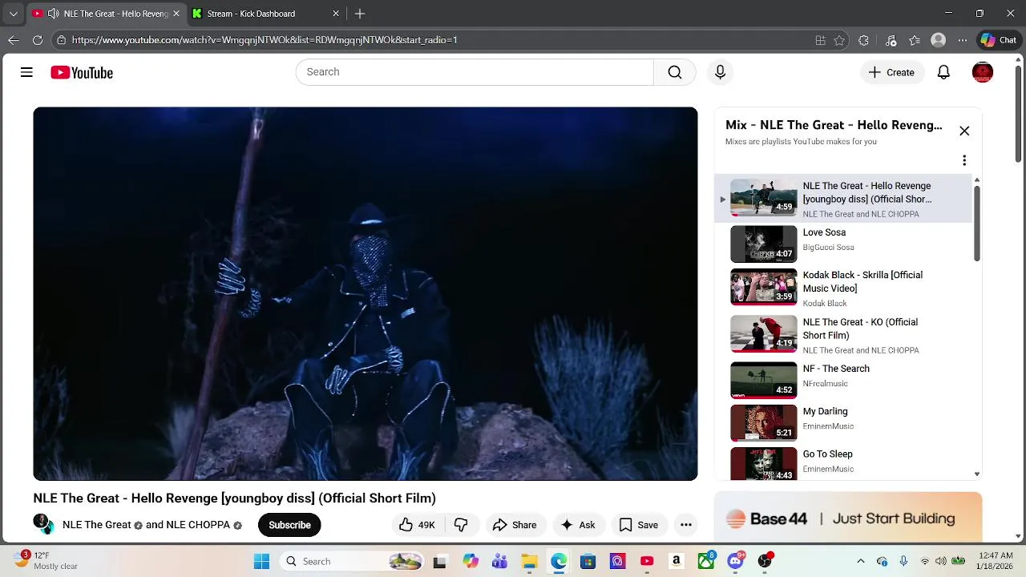Open the taskbar clock showing 12:47 AM
The width and height of the screenshot is (1026, 577).
tap(995, 561)
